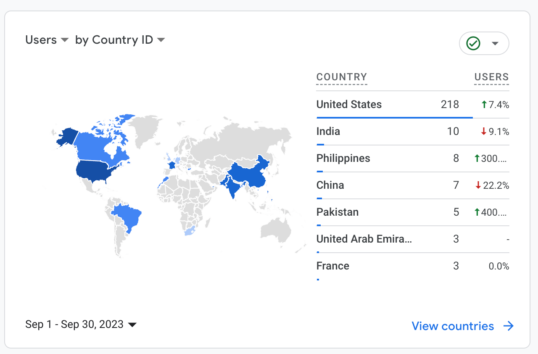Open dropdown arrow beside green checkmark
This screenshot has height=354, width=538.
[x=495, y=43]
